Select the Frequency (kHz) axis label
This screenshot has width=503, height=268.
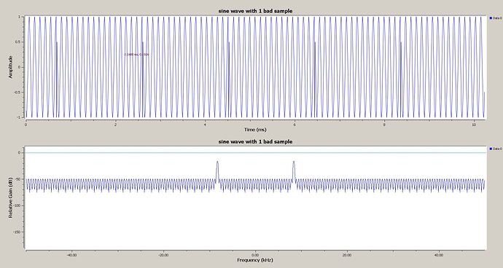tap(255, 260)
